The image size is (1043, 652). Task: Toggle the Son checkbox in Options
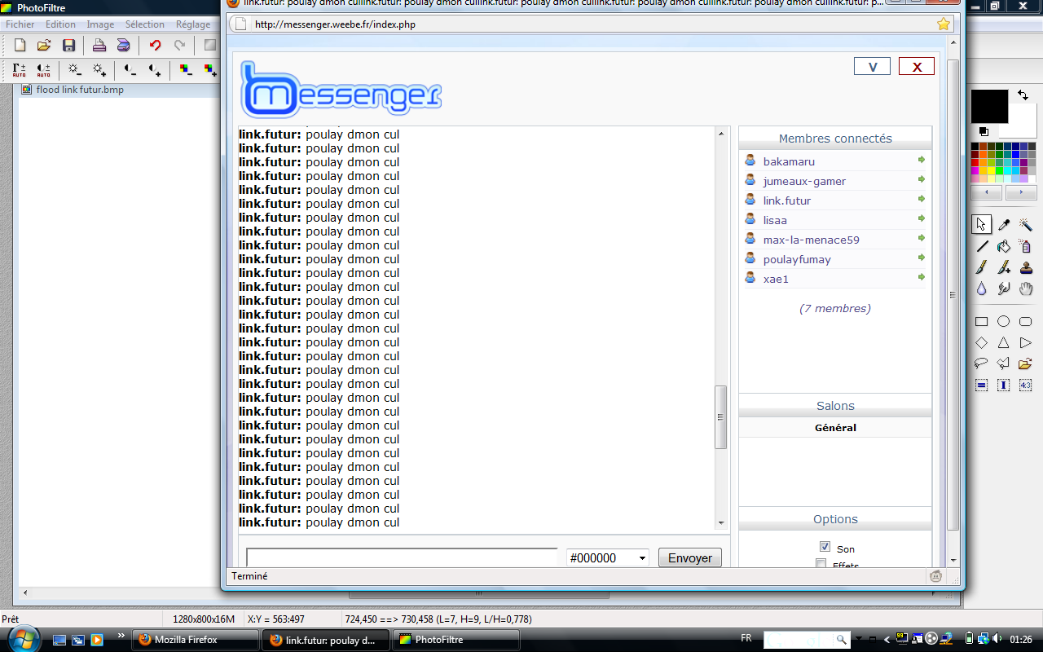[825, 547]
